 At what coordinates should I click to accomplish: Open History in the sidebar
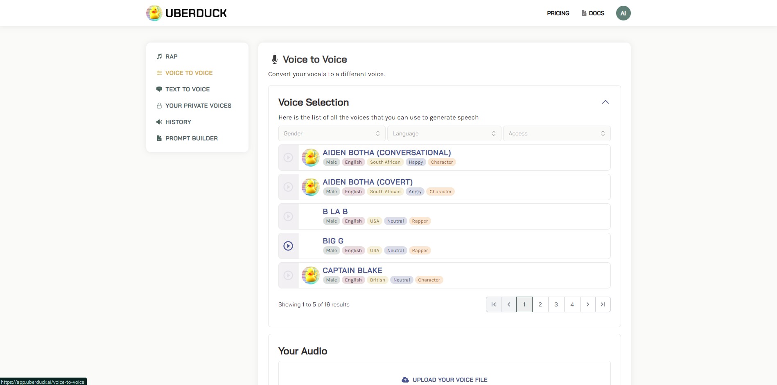(178, 122)
